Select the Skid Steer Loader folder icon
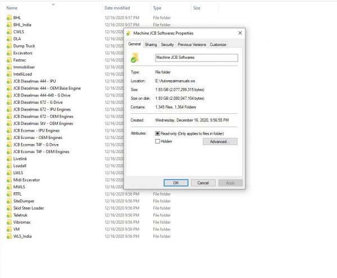Screen dimensions: 337x278 pyautogui.click(x=9, y=208)
